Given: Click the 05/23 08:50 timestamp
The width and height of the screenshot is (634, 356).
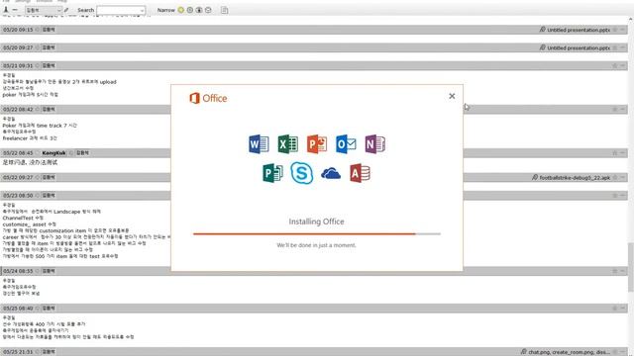Looking at the screenshot, I should 18,196.
